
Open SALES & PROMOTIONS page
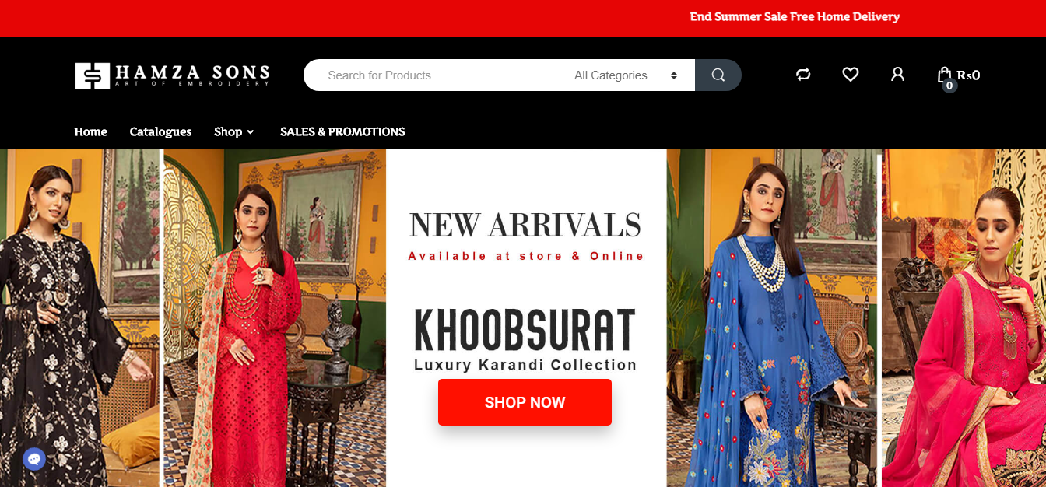point(342,131)
